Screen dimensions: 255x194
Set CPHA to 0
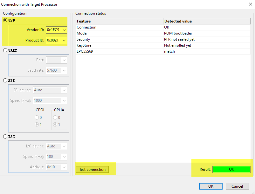[x=55, y=117]
